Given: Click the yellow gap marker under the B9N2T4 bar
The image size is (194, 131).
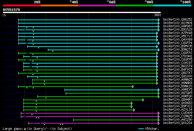Looking at the screenshot, I should [x=53, y=51].
